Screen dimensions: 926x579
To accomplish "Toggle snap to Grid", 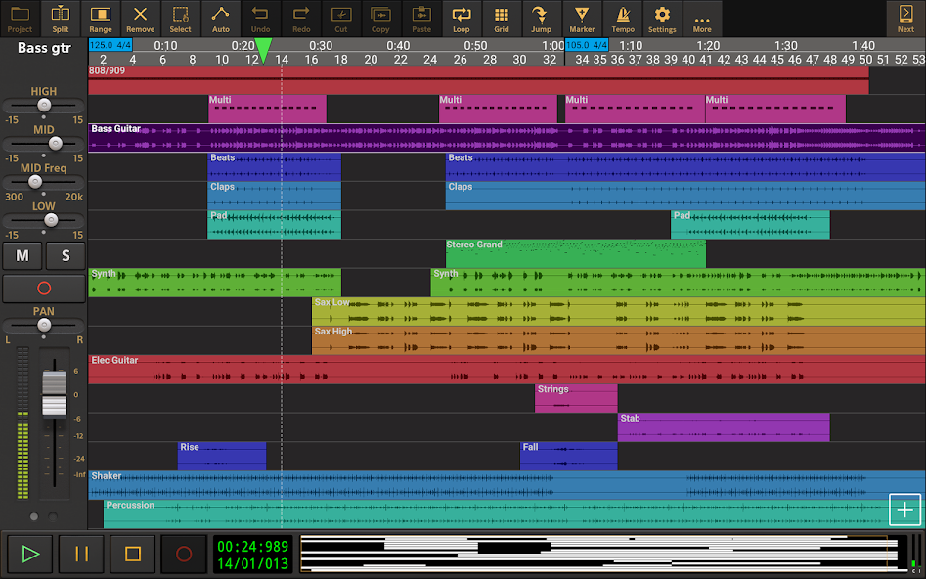I will [501, 18].
